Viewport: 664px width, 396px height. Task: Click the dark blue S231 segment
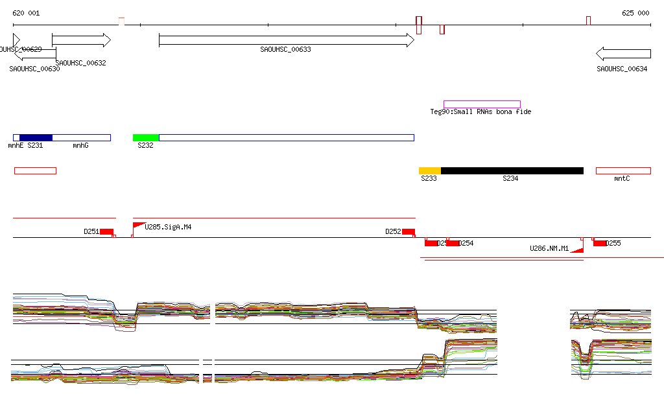click(x=36, y=137)
